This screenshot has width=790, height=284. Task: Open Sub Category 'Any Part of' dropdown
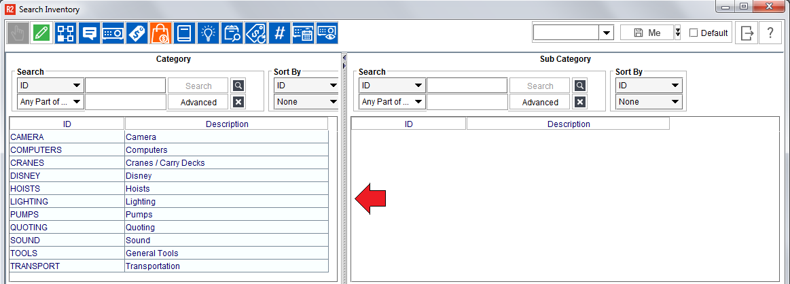(x=392, y=102)
